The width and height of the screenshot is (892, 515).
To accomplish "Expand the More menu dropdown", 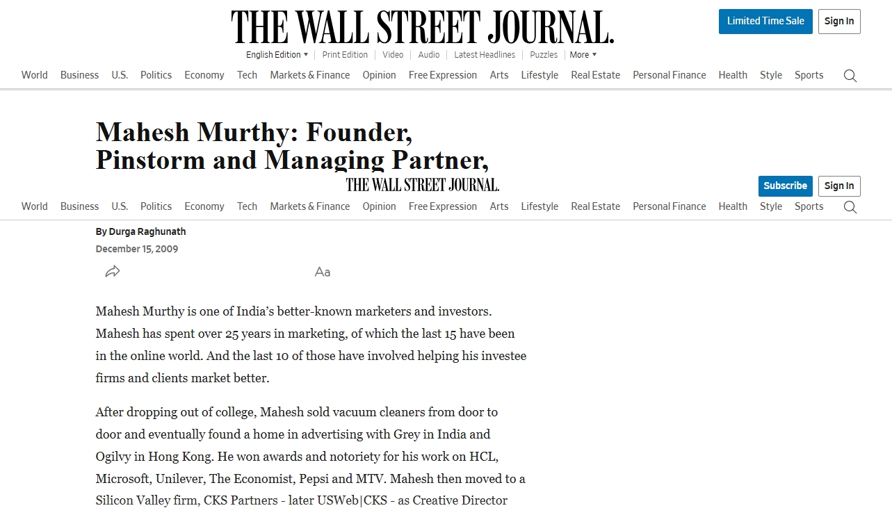I will pyautogui.click(x=583, y=55).
